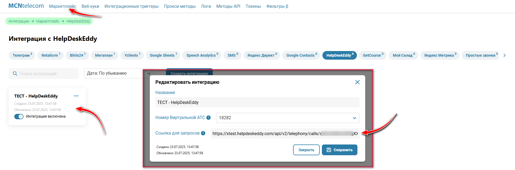Open Маркетплейс in the top menu
Screen dimensions: 515x170
coord(62,6)
